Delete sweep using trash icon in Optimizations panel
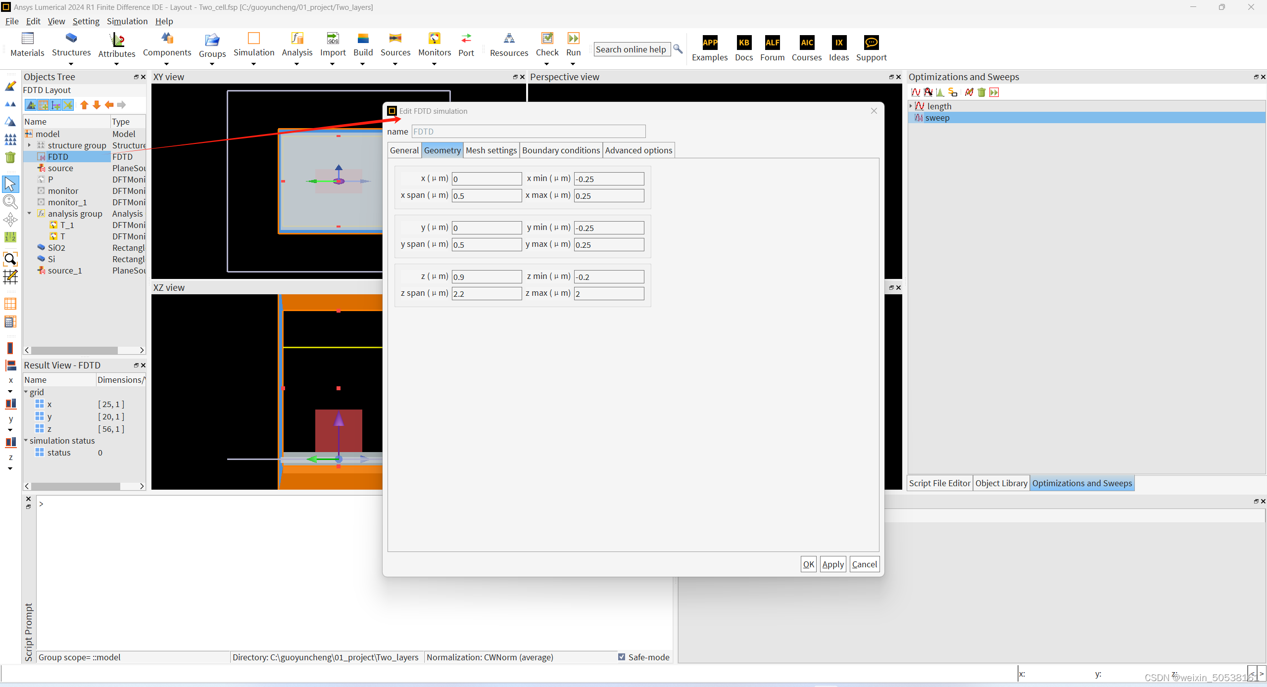The height and width of the screenshot is (687, 1267). [x=981, y=92]
